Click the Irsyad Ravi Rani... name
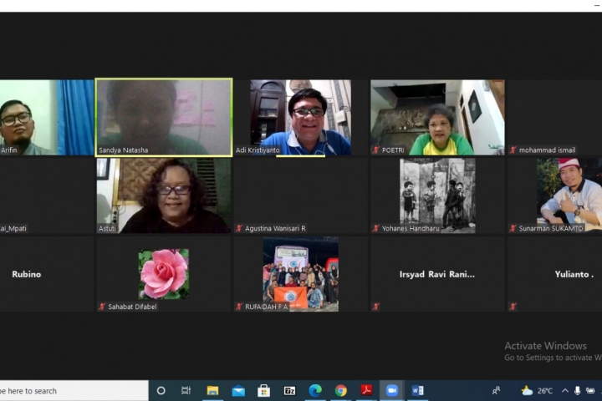 [437, 274]
